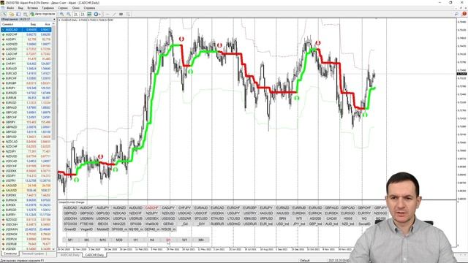
Task: Click the first new chart toolbar icon
Action: [x=5, y=14]
